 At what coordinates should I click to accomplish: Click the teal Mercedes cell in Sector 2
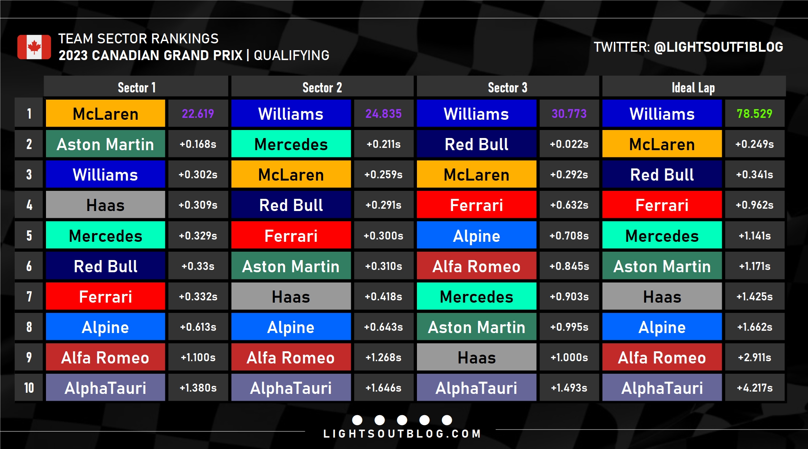291,144
